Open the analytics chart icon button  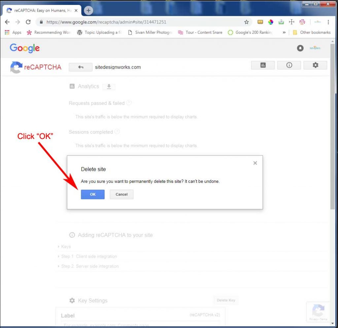(263, 65)
